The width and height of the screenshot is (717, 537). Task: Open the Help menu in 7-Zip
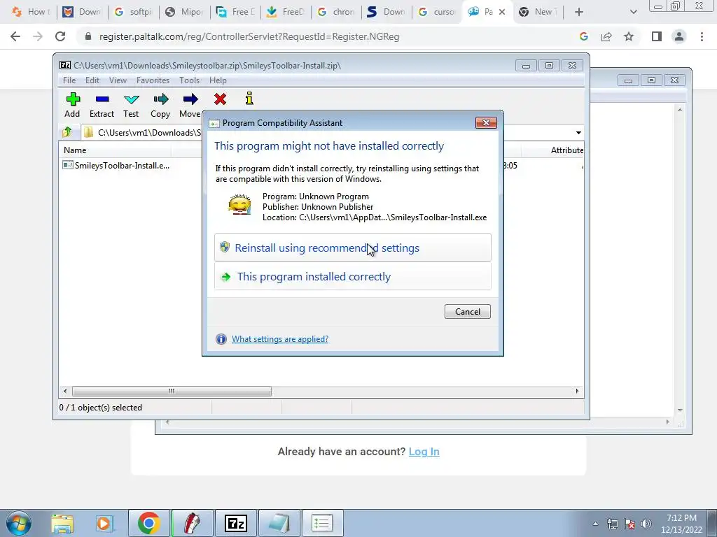pyautogui.click(x=218, y=80)
